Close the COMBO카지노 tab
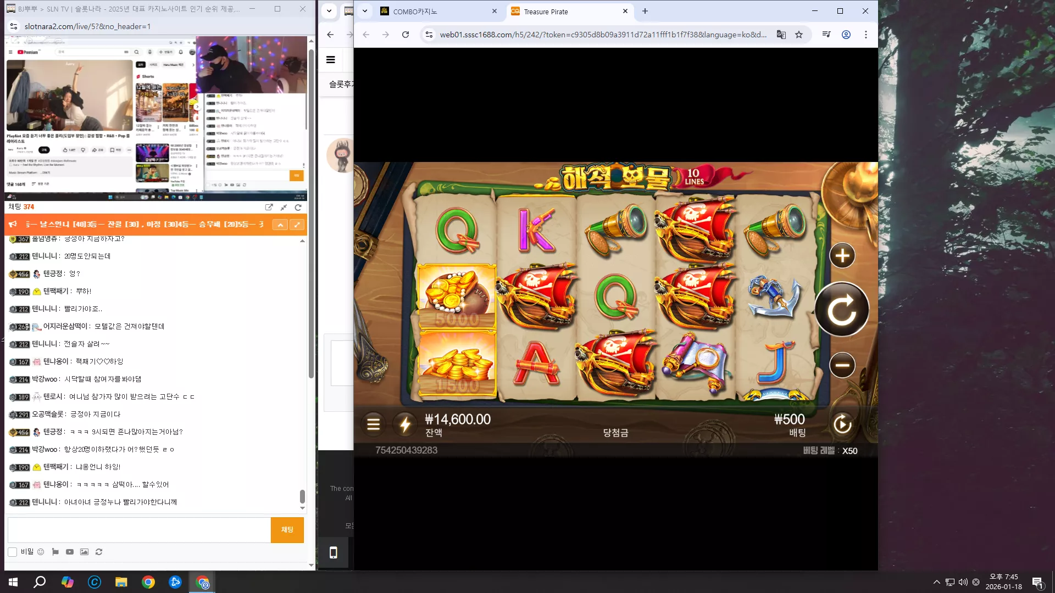Viewport: 1055px width, 593px height. (494, 11)
